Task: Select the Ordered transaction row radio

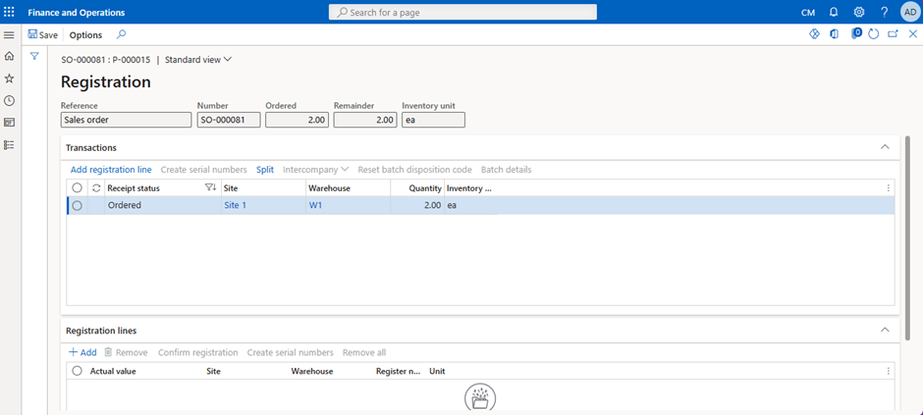Action: 77,206
